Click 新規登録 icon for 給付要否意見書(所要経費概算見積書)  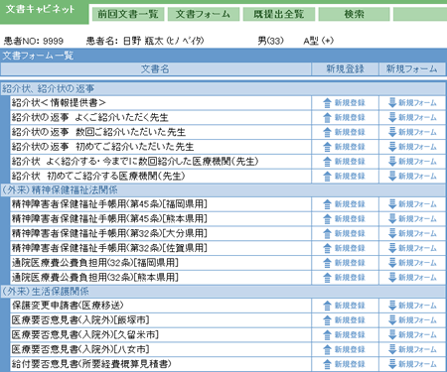[x=327, y=364]
